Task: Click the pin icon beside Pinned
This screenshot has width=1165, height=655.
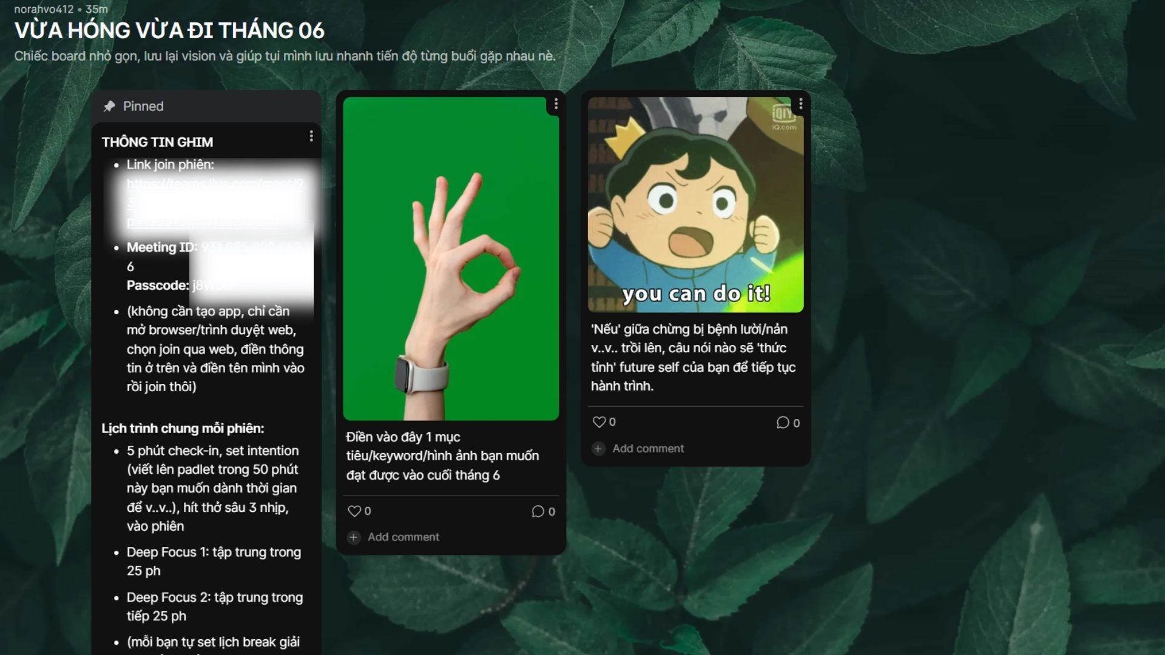Action: [109, 106]
